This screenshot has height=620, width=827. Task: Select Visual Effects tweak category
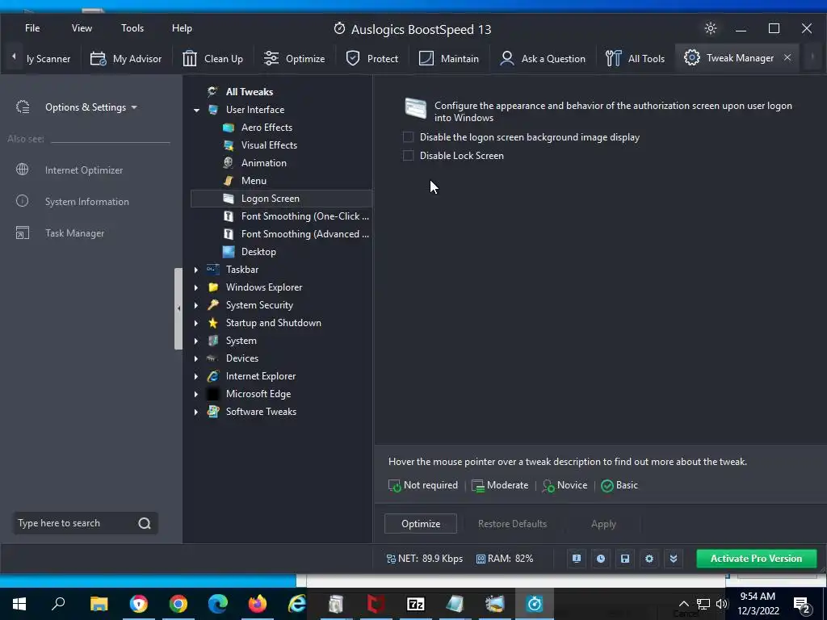click(x=269, y=145)
